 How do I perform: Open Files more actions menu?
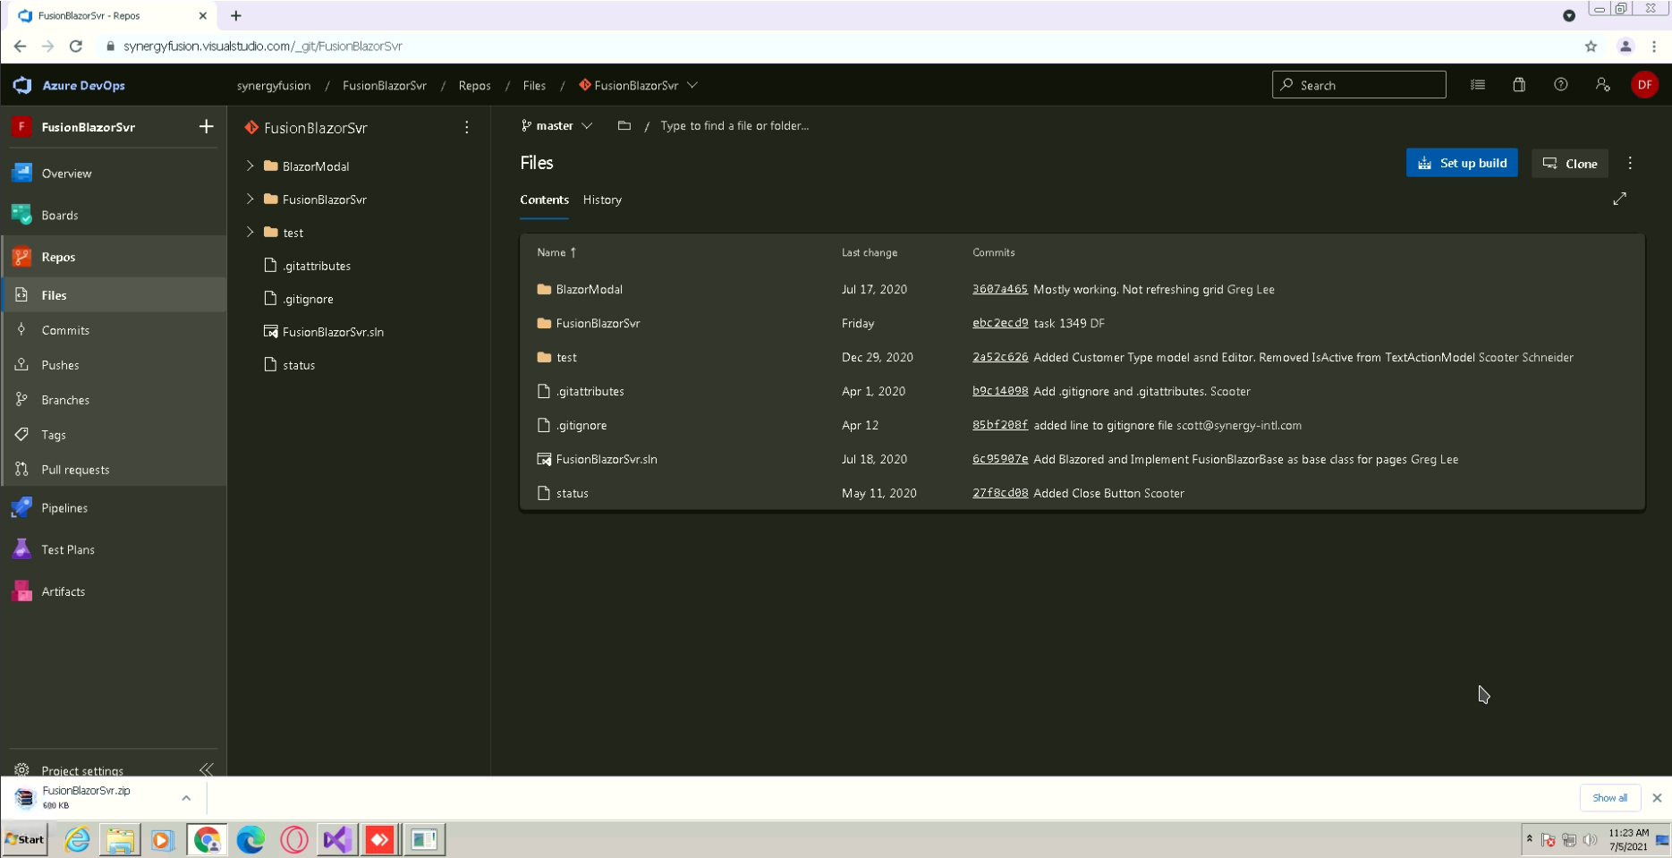[x=1630, y=163]
